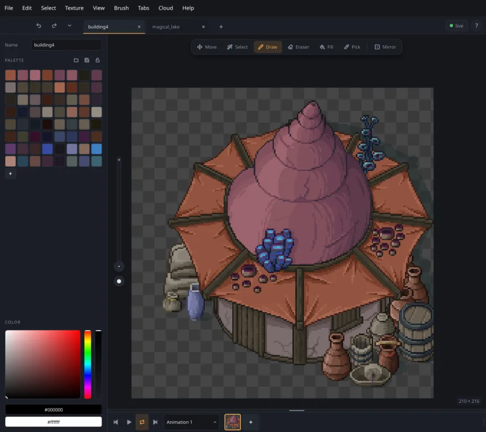Add a new palette color
Viewport: 486px width, 432px height.
pos(10,174)
